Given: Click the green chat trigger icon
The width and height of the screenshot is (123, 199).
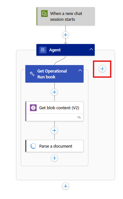Looking at the screenshot, I should pos(44,14).
